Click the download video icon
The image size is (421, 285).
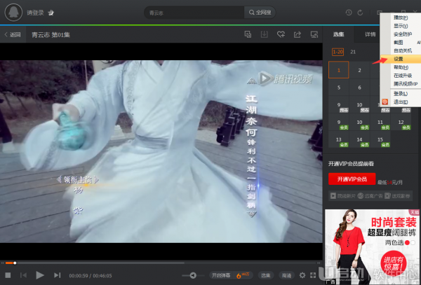click(x=265, y=34)
